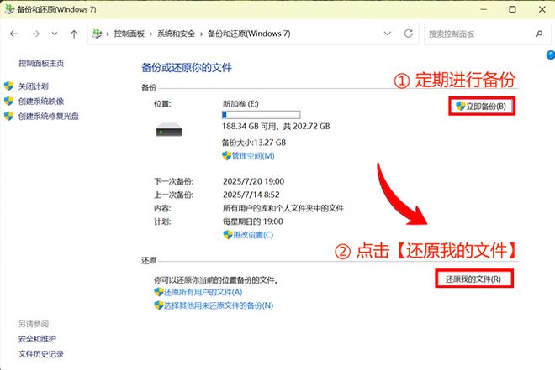555x370 pixels.
Task: Open 创建系统修复光盘 link
Action: (49, 116)
